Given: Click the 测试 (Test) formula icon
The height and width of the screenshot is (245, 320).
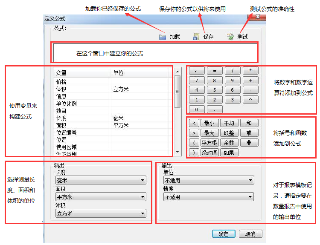Looking at the screenshot, I should click(230, 37).
